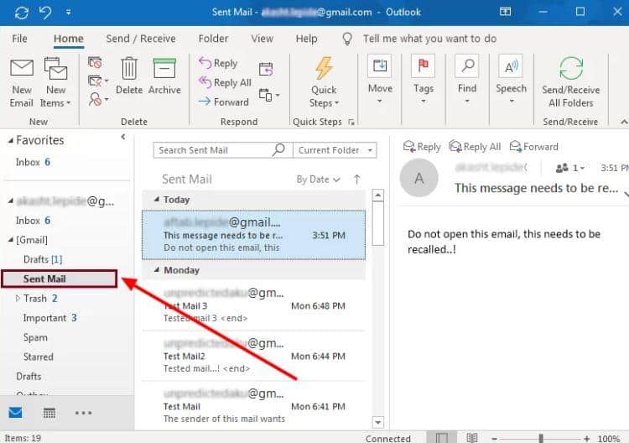Open the account Inbox folder
This screenshot has width=629, height=443.
[x=33, y=221]
